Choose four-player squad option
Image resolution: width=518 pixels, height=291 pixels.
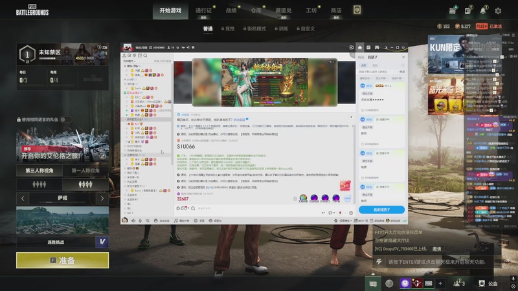pyautogui.click(x=85, y=184)
